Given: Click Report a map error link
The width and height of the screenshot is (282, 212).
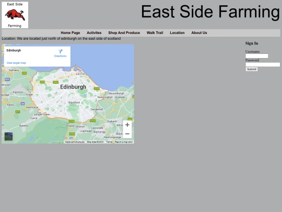Looking at the screenshot, I should click(x=124, y=142).
